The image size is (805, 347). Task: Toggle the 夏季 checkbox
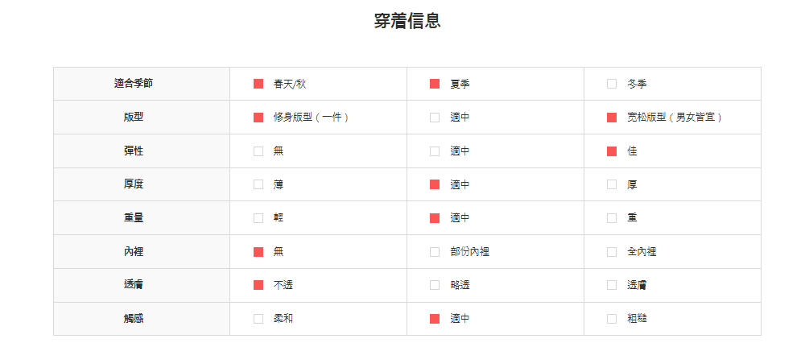point(435,84)
